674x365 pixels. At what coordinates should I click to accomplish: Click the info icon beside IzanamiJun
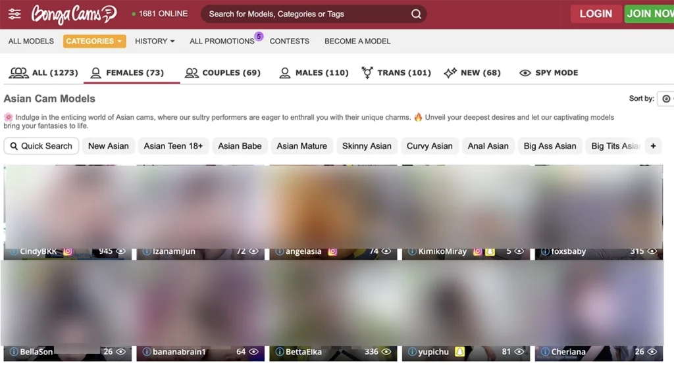tap(146, 252)
